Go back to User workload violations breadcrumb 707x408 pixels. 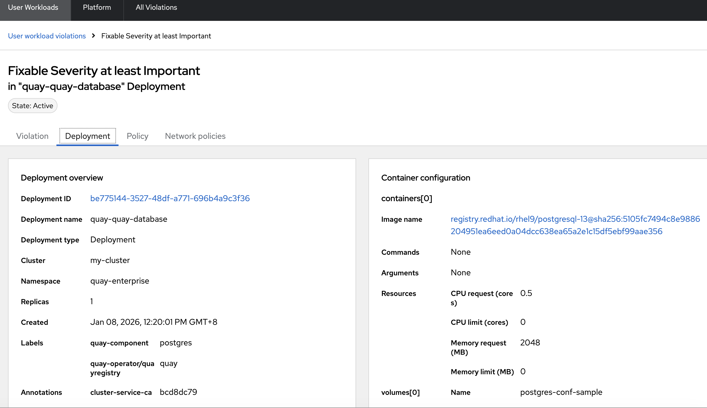point(47,36)
